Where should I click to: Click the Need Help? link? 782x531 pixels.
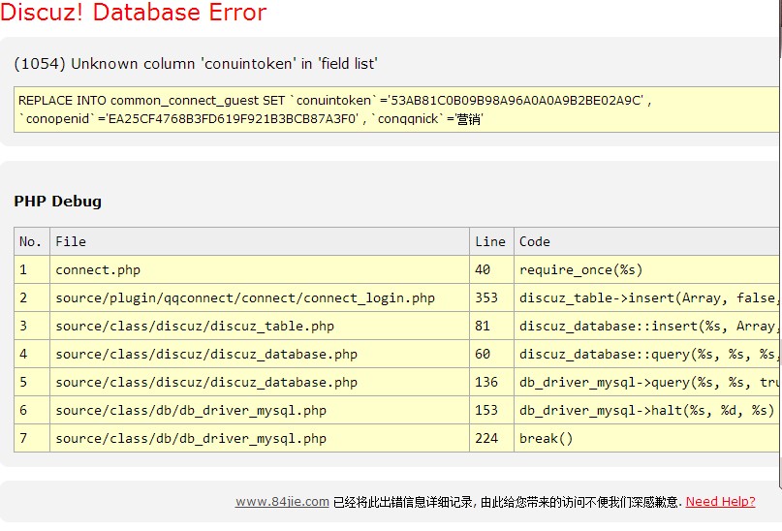tap(720, 502)
